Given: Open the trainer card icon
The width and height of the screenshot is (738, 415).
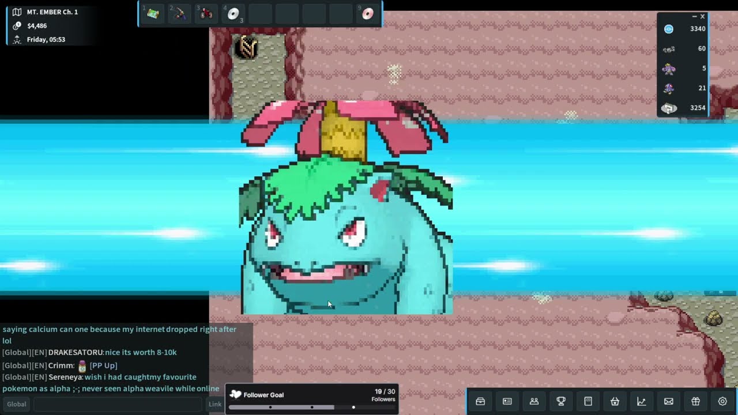Looking at the screenshot, I should (507, 401).
